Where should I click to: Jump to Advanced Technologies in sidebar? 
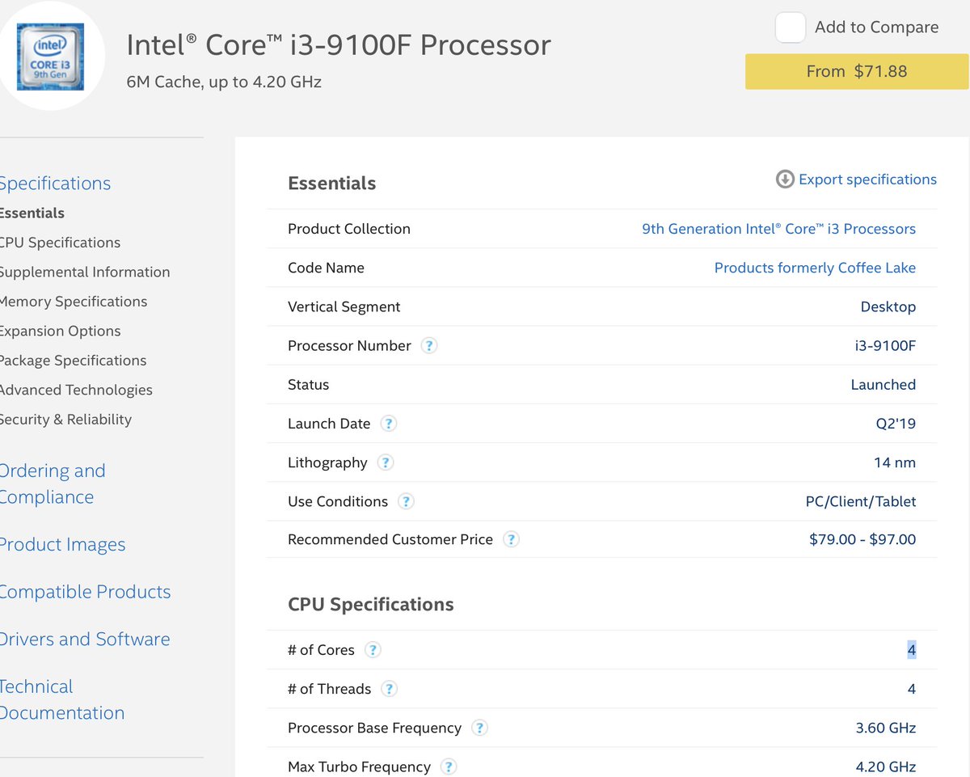(x=76, y=390)
